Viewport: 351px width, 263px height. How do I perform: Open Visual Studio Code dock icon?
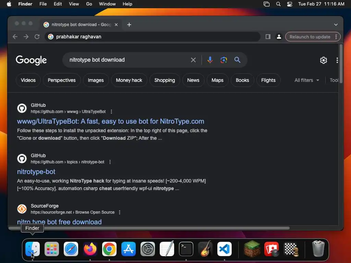point(224,249)
